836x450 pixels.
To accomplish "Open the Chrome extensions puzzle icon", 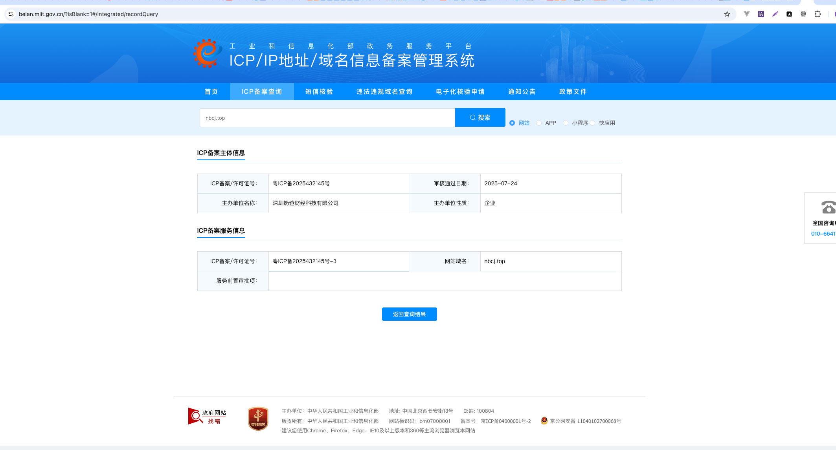I will click(818, 14).
